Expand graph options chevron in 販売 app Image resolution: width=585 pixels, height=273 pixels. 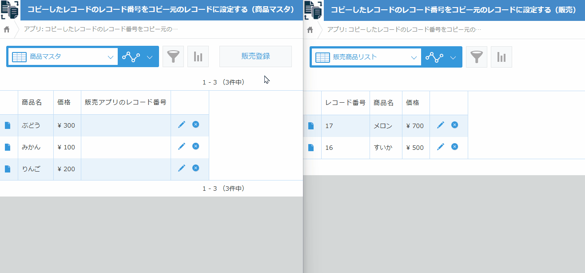pos(453,57)
